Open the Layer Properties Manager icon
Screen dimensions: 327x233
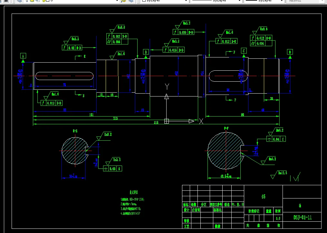pyautogui.click(x=19, y=1)
